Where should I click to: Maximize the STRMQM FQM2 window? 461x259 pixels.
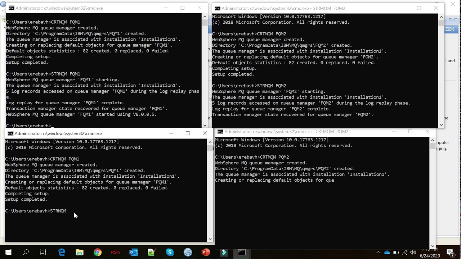419,8
